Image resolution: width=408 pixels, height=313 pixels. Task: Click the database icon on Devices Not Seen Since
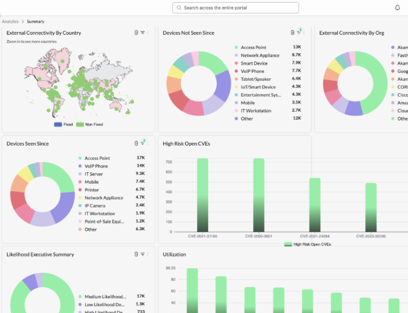coord(292,33)
